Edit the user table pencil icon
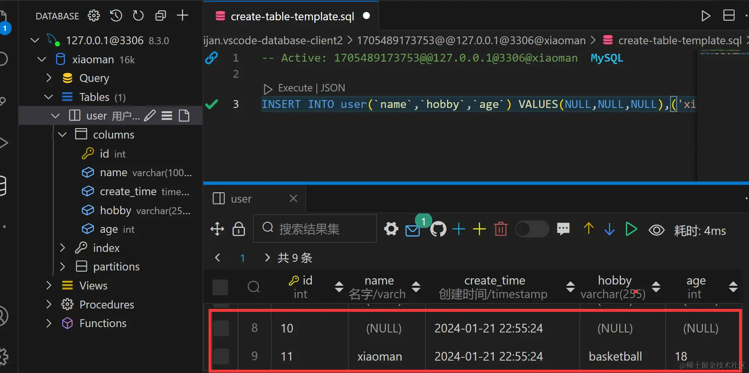Viewport: 749px width, 373px height. pyautogui.click(x=150, y=116)
